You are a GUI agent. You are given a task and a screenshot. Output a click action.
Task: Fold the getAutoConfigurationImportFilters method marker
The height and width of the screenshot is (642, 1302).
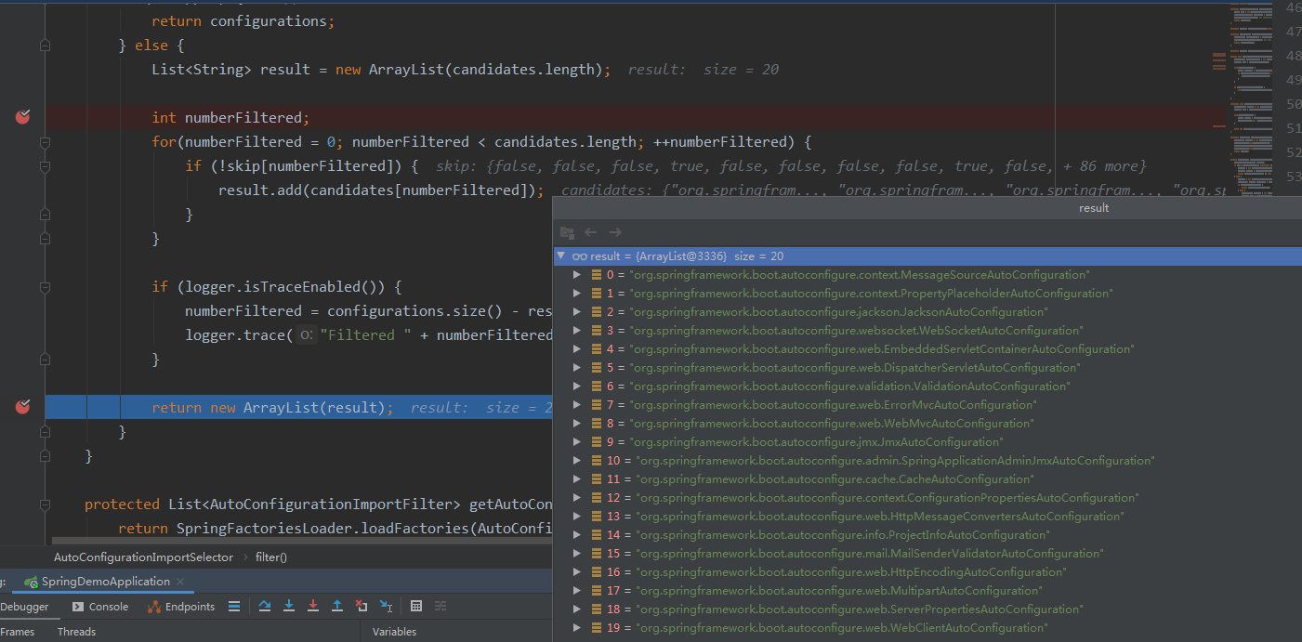pyautogui.click(x=45, y=504)
